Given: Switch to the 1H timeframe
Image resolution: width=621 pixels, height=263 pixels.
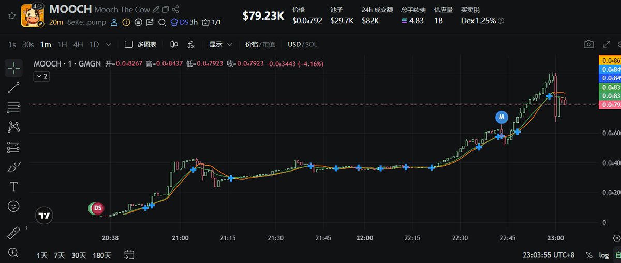Looking at the screenshot, I should pyautogui.click(x=62, y=44).
